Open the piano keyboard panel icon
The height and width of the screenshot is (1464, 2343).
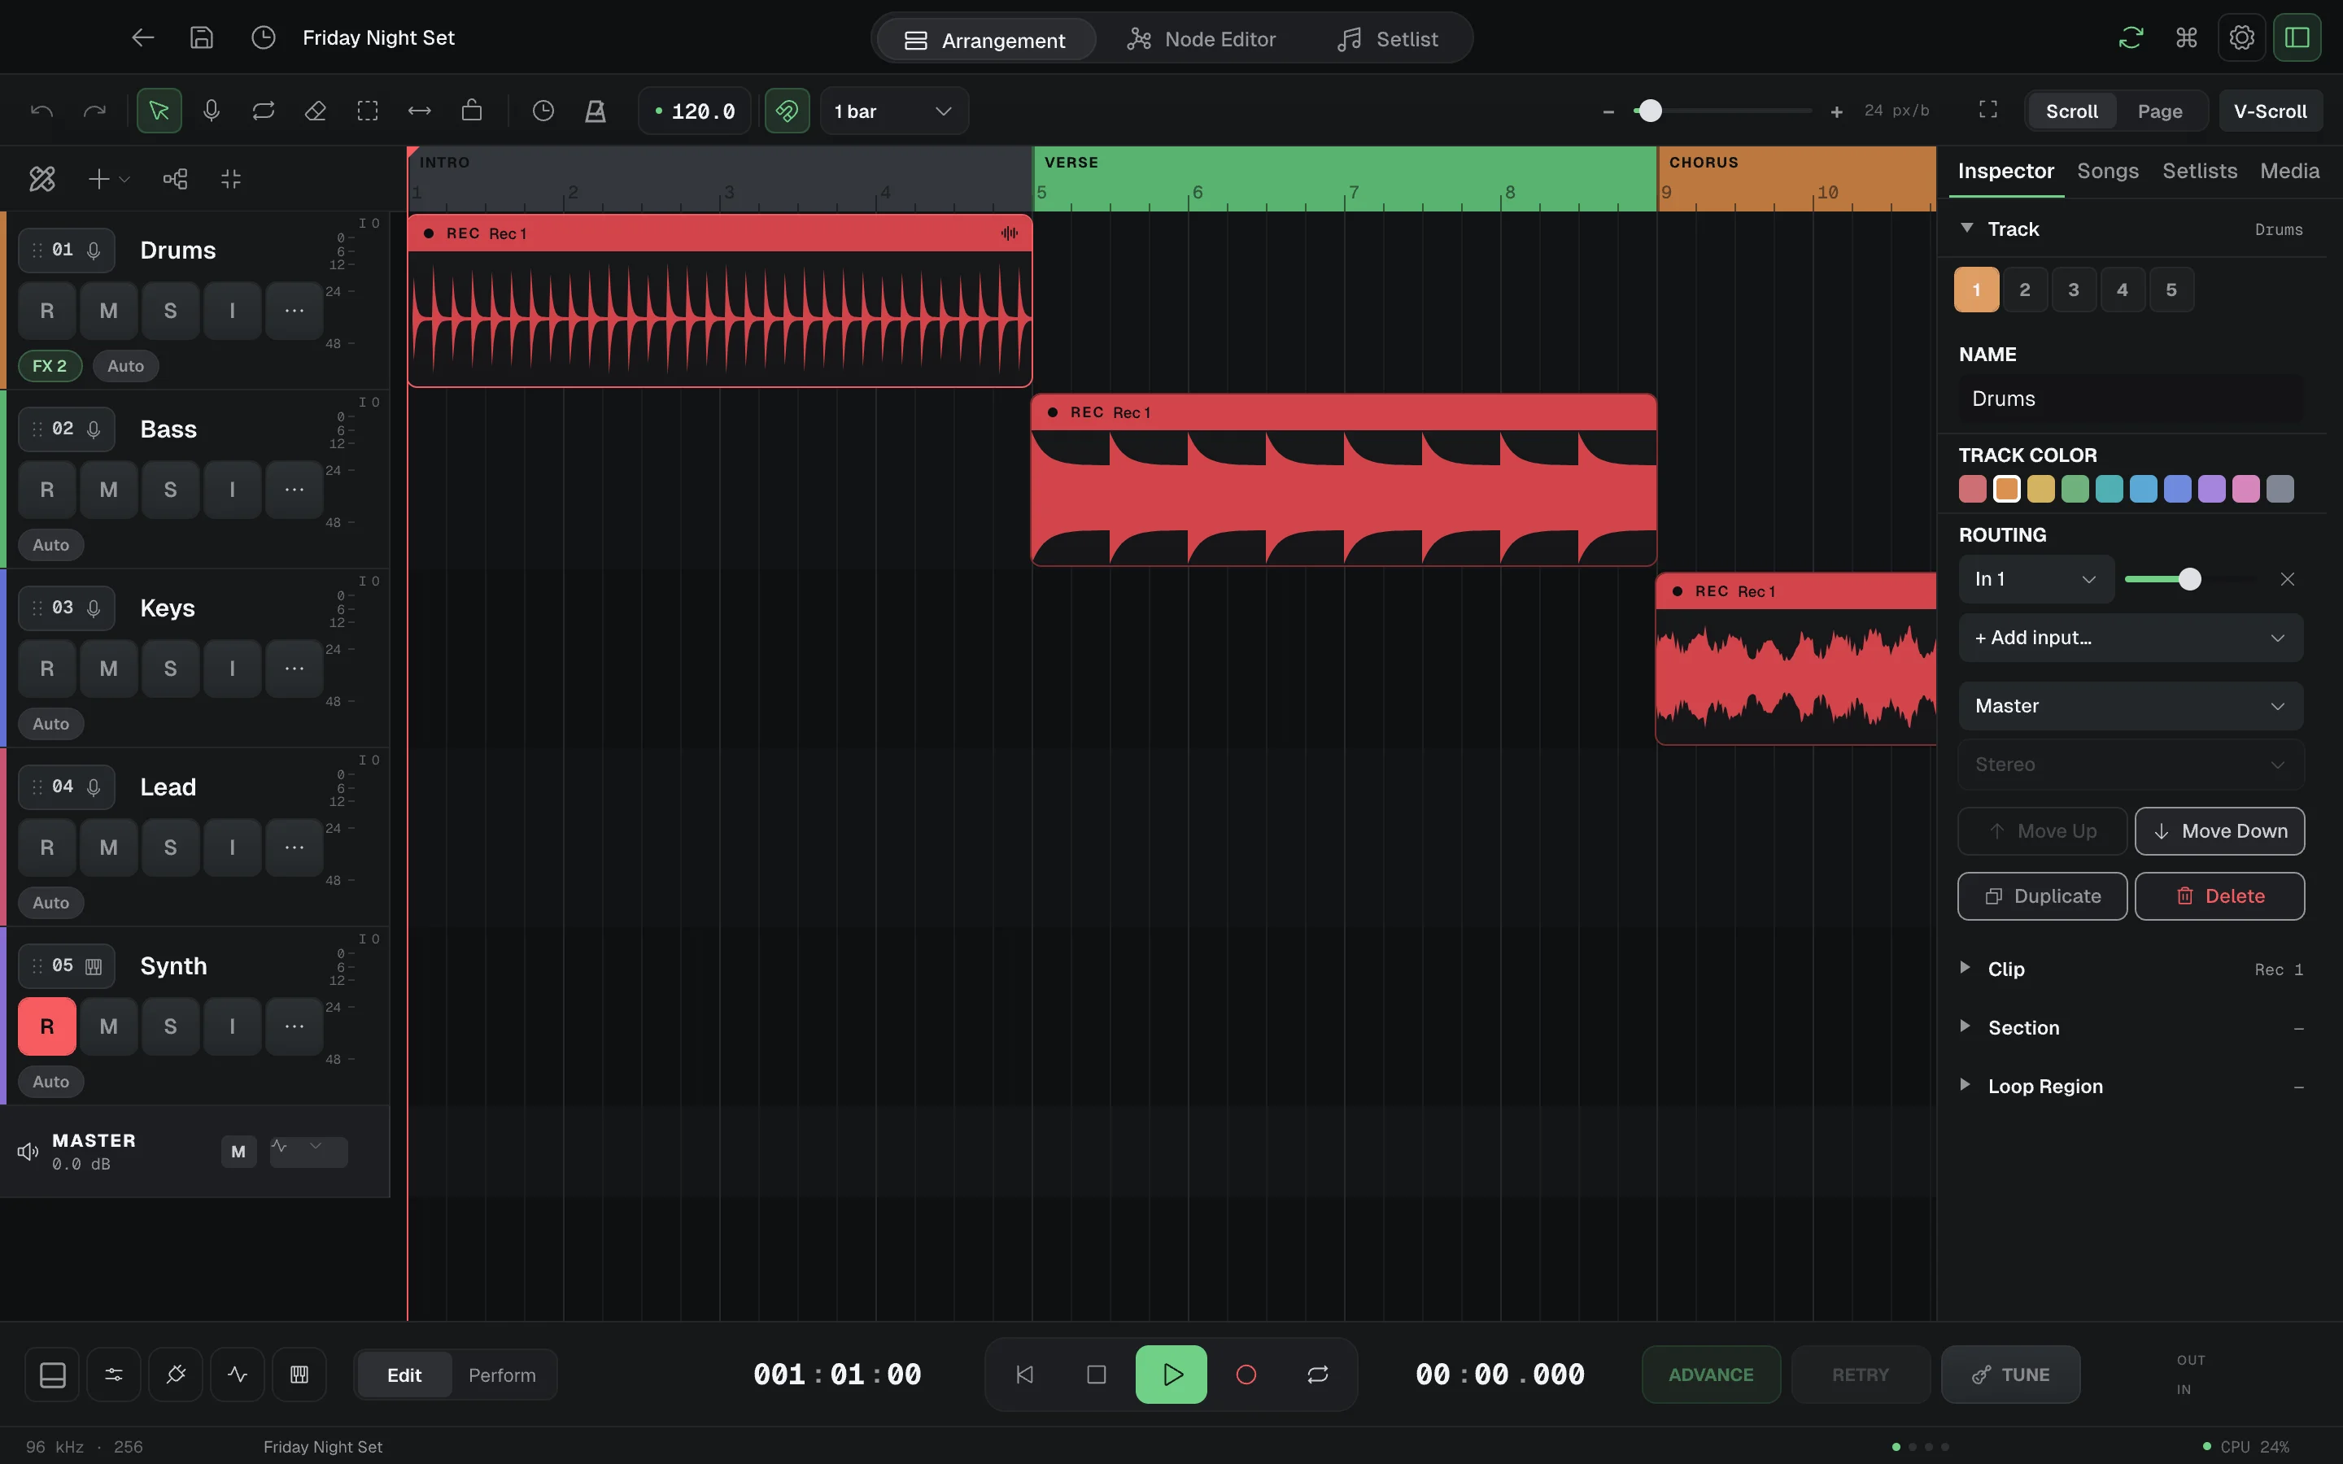tap(299, 1375)
